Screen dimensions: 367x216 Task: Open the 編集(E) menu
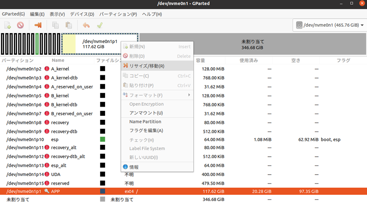click(37, 14)
